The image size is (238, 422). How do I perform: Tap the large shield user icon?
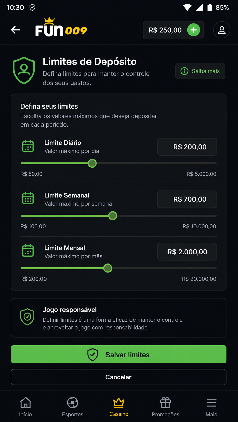(24, 70)
